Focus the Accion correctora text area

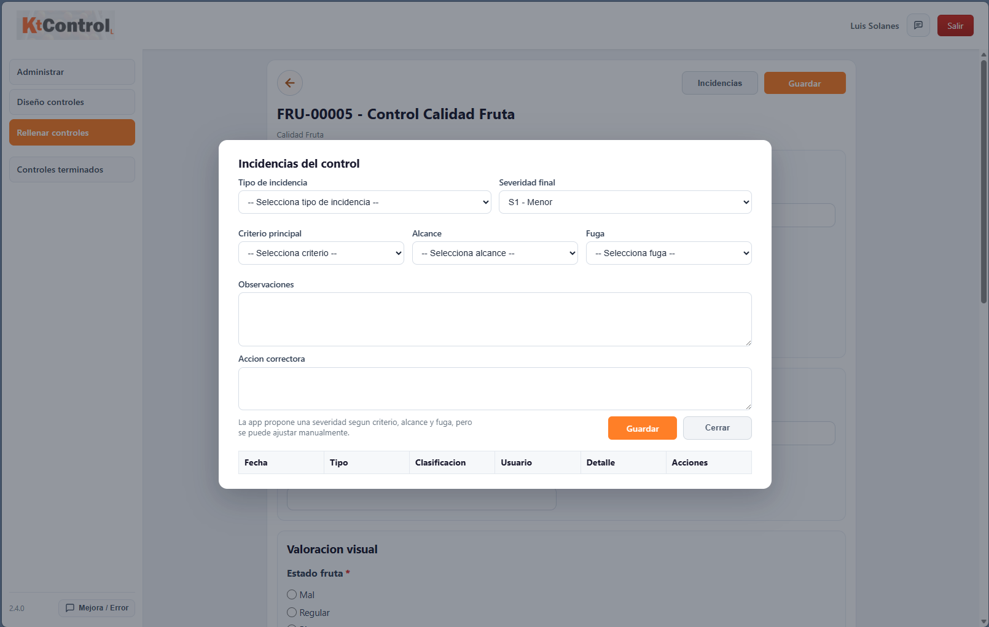click(495, 389)
